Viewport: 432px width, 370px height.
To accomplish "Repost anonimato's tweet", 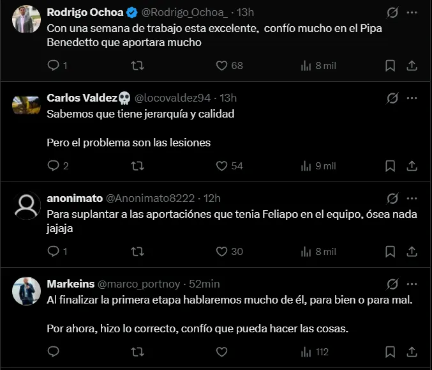I will point(137,251).
